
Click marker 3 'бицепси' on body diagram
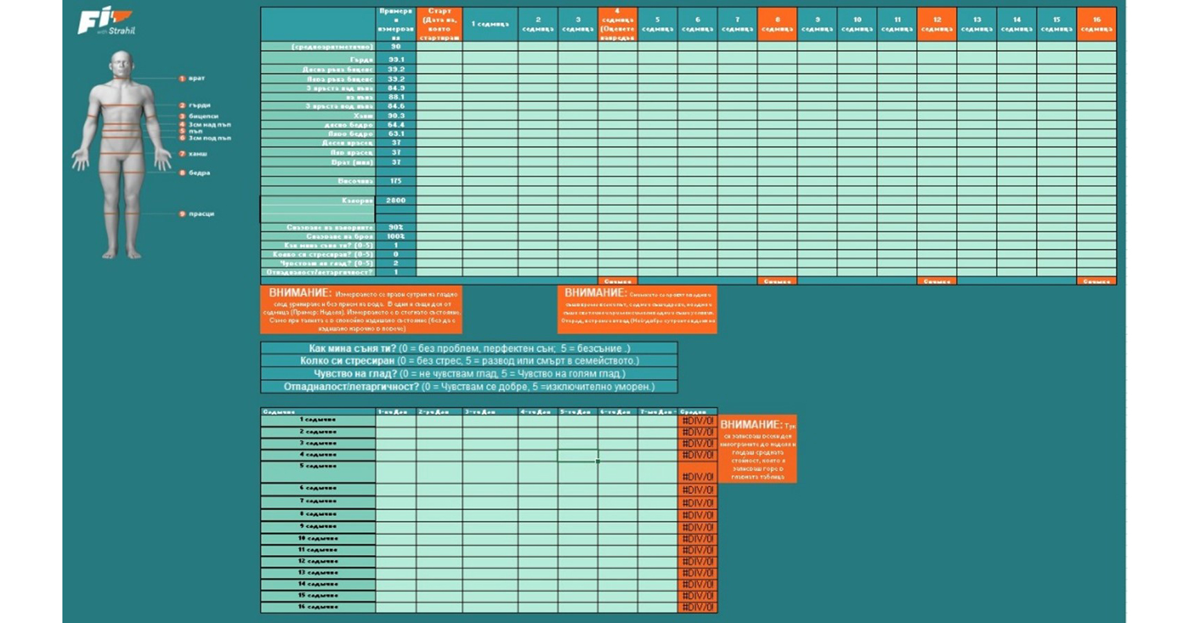click(199, 116)
